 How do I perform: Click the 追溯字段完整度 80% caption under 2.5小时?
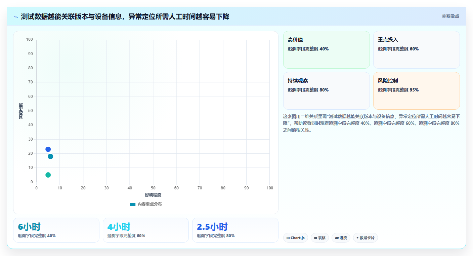pos(216,236)
